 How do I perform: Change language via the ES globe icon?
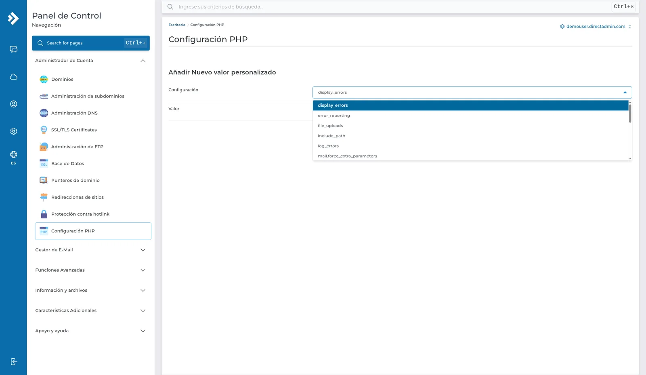coord(13,158)
